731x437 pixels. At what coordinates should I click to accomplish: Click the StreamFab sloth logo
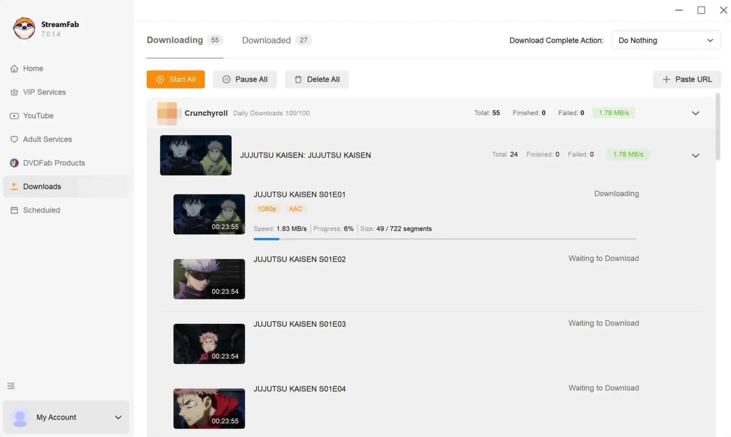(x=24, y=28)
